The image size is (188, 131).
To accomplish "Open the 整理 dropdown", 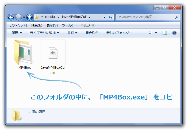I will [17, 33].
